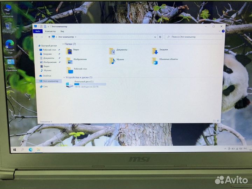Click the network icon in system tray
252x189 pixels.
(x=237, y=149)
